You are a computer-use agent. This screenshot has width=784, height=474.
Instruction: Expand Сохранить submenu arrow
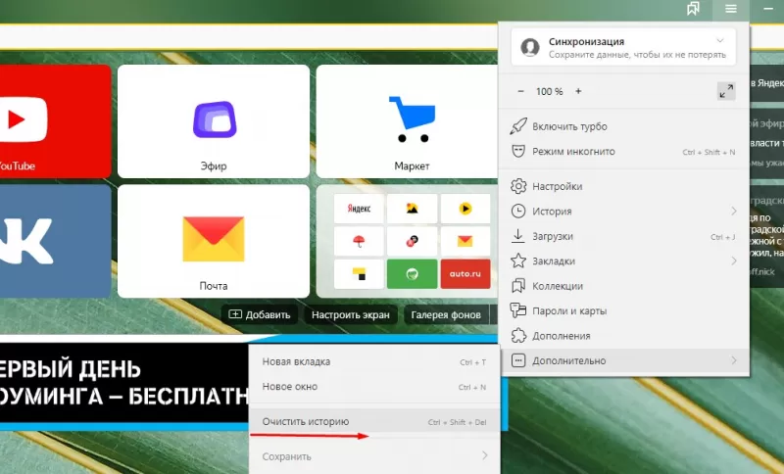coord(484,455)
